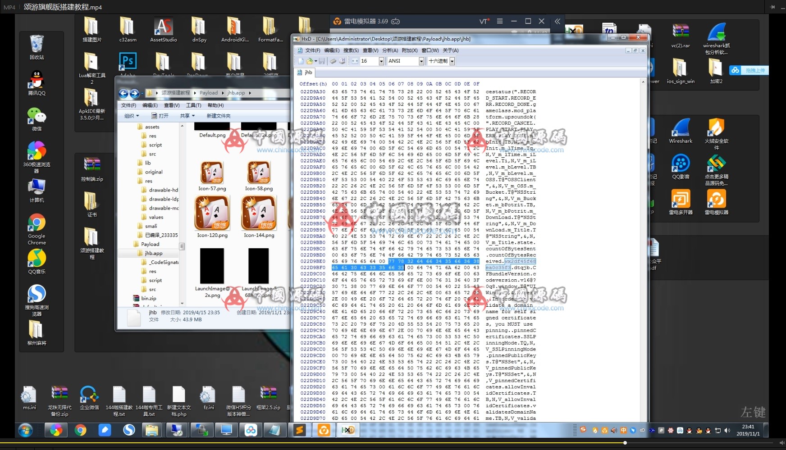Open HxD 查看(V) menu
Image resolution: width=786 pixels, height=450 pixels.
click(370, 50)
